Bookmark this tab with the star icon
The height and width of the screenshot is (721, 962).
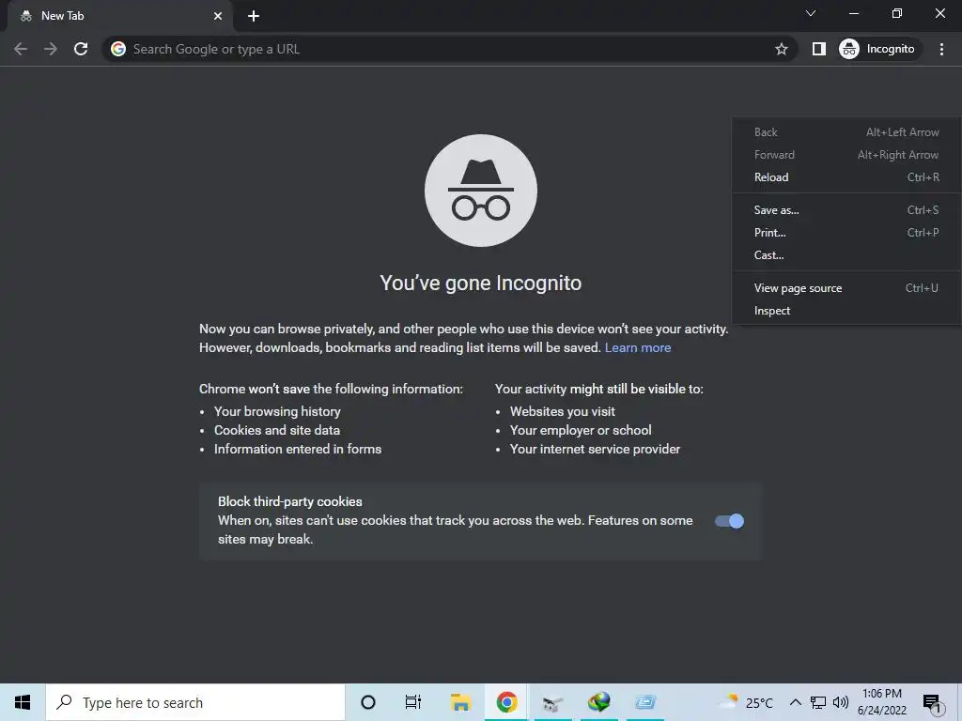tap(781, 49)
